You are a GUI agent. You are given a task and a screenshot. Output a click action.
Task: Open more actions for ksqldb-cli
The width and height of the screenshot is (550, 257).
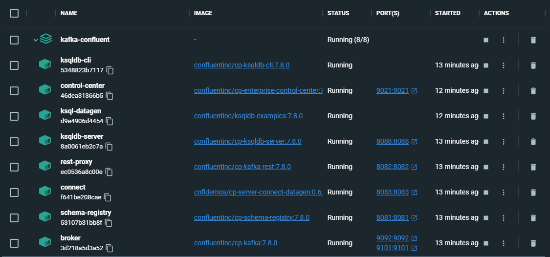[504, 65]
